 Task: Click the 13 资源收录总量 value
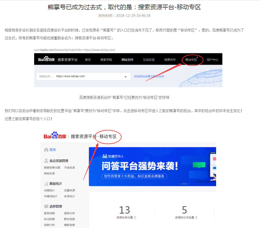pos(124,210)
